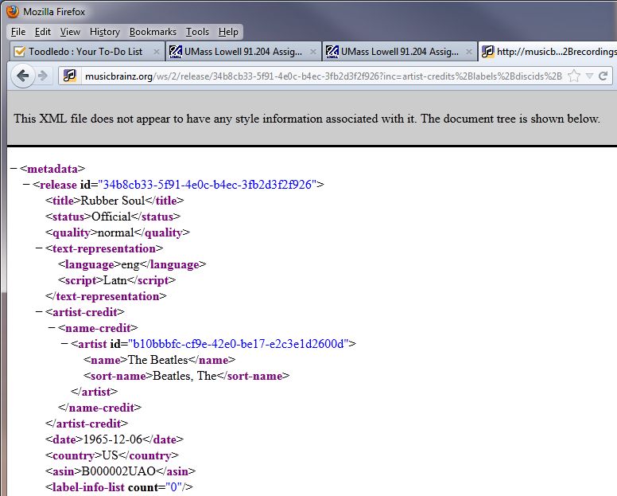The image size is (617, 496).
Task: Click the closing artist-credit tag
Action: click(x=87, y=423)
